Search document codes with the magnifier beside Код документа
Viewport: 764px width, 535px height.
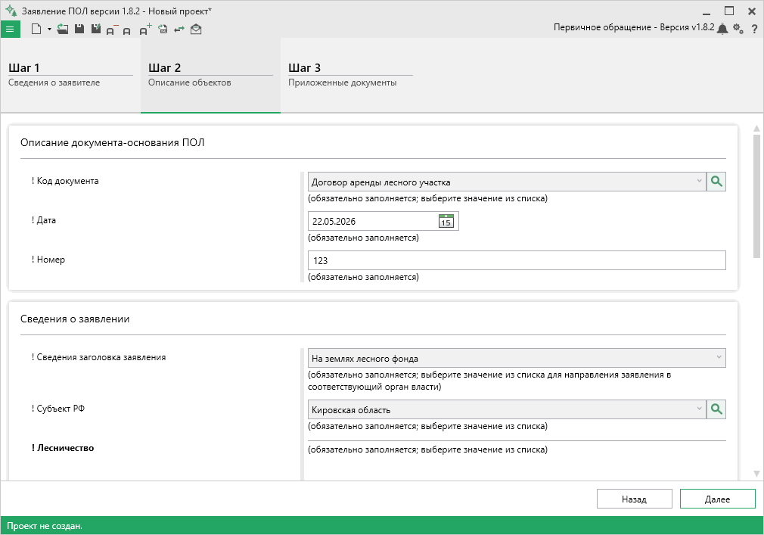(x=716, y=182)
